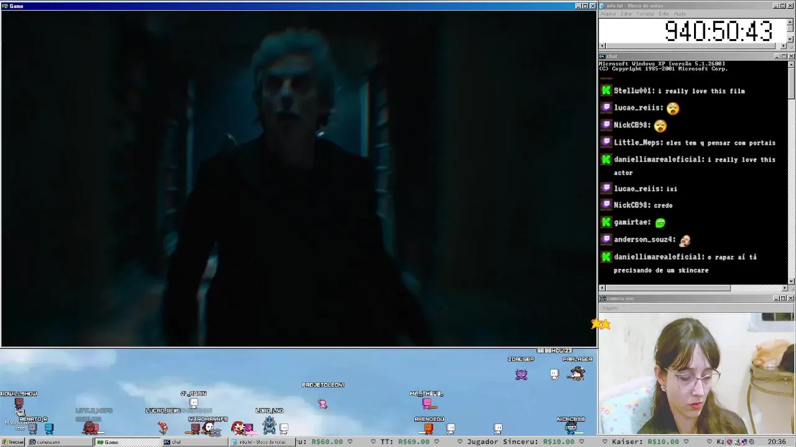796x447 pixels.
Task: Click the purple ZORUSBP ghost avatar
Action: (521, 374)
